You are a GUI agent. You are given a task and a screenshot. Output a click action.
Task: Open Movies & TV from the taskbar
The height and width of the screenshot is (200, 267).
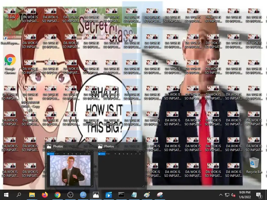[109, 195]
